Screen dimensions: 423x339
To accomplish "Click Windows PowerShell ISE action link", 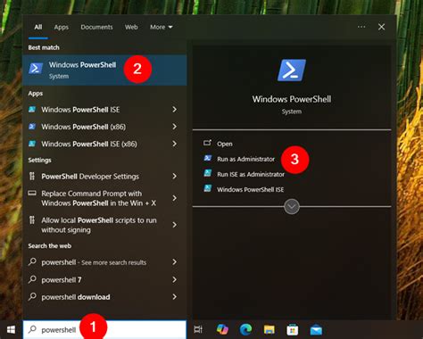I will 250,189.
